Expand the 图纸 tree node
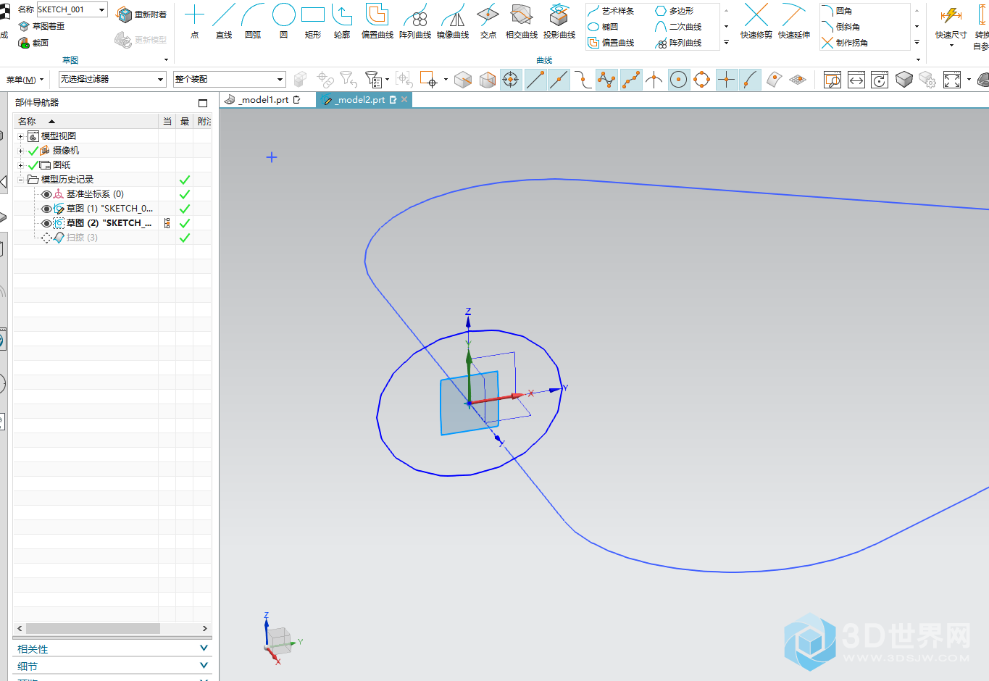This screenshot has width=989, height=681. coord(20,165)
